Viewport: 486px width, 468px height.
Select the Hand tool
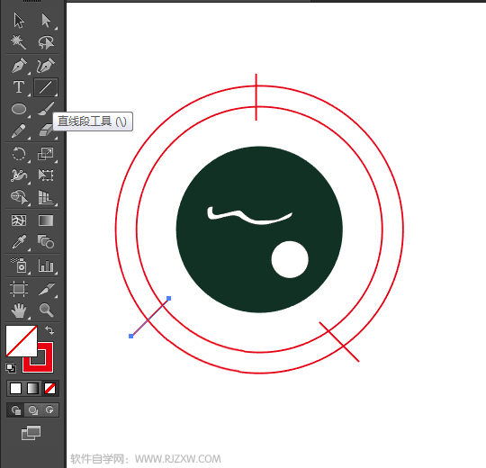(19, 310)
